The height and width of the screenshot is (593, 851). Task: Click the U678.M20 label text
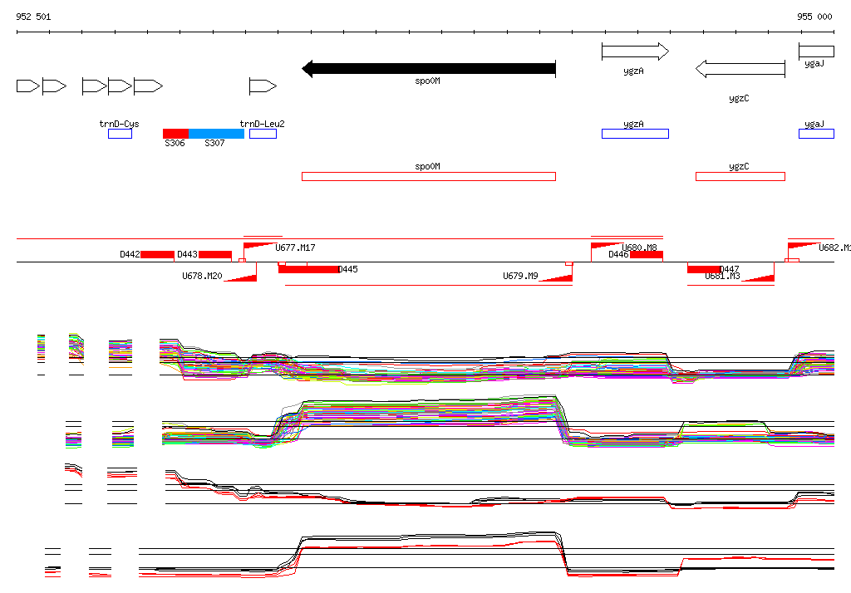point(202,277)
